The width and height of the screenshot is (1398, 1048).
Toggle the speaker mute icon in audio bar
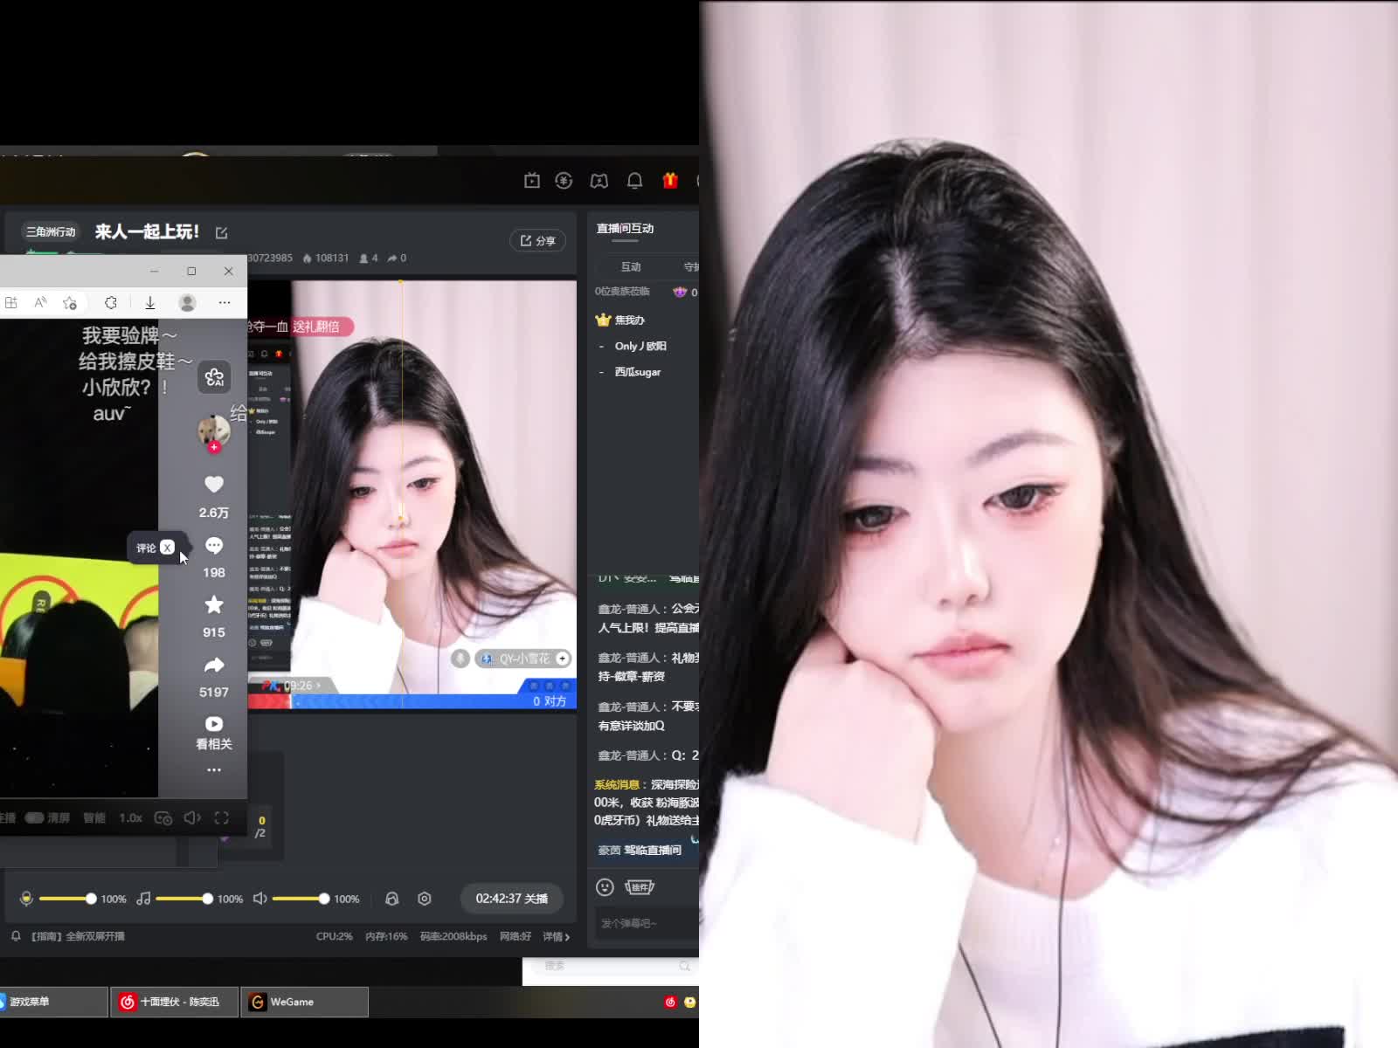click(260, 899)
